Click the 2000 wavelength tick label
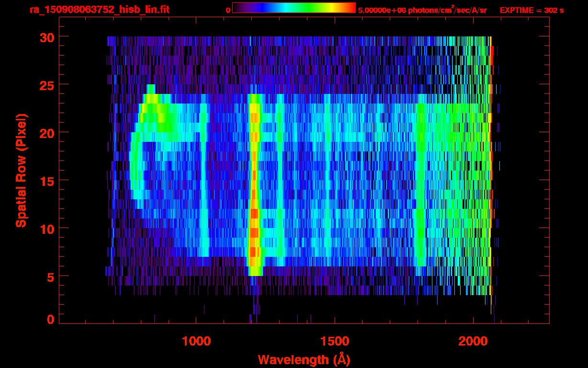Screen dimensions: 588x368 pos(473,341)
